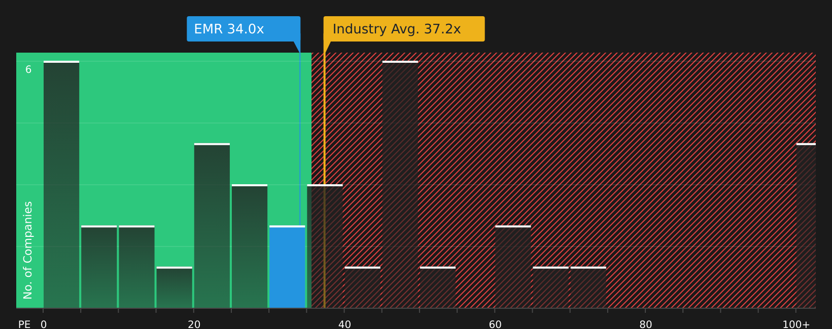The width and height of the screenshot is (832, 329).
Task: Choose the bar for PE 20–25
Action: [212, 226]
